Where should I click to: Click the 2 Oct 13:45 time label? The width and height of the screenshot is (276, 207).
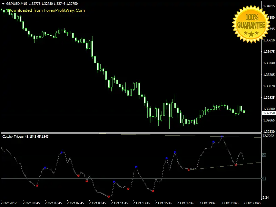[142, 203]
